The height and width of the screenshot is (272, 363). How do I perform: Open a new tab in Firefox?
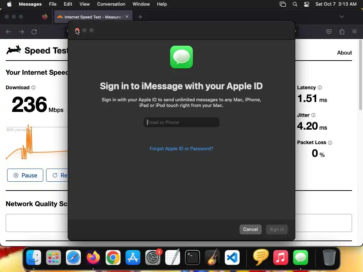140,17
